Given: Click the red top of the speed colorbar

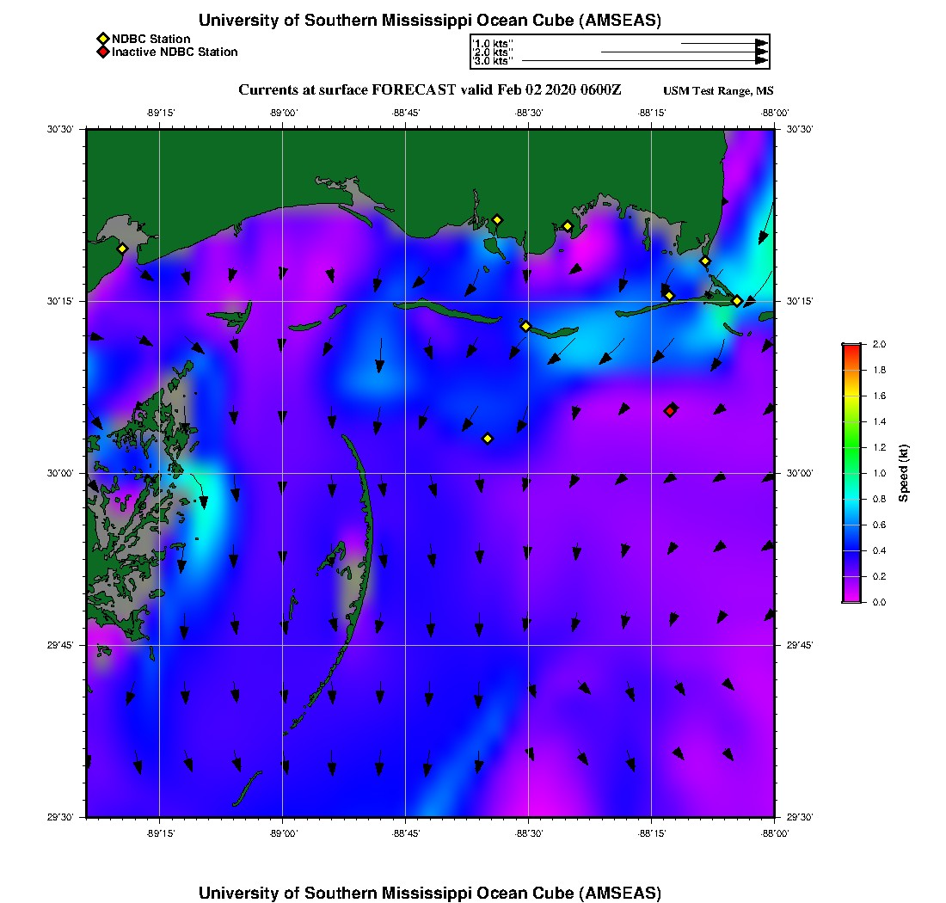Looking at the screenshot, I should pos(851,347).
